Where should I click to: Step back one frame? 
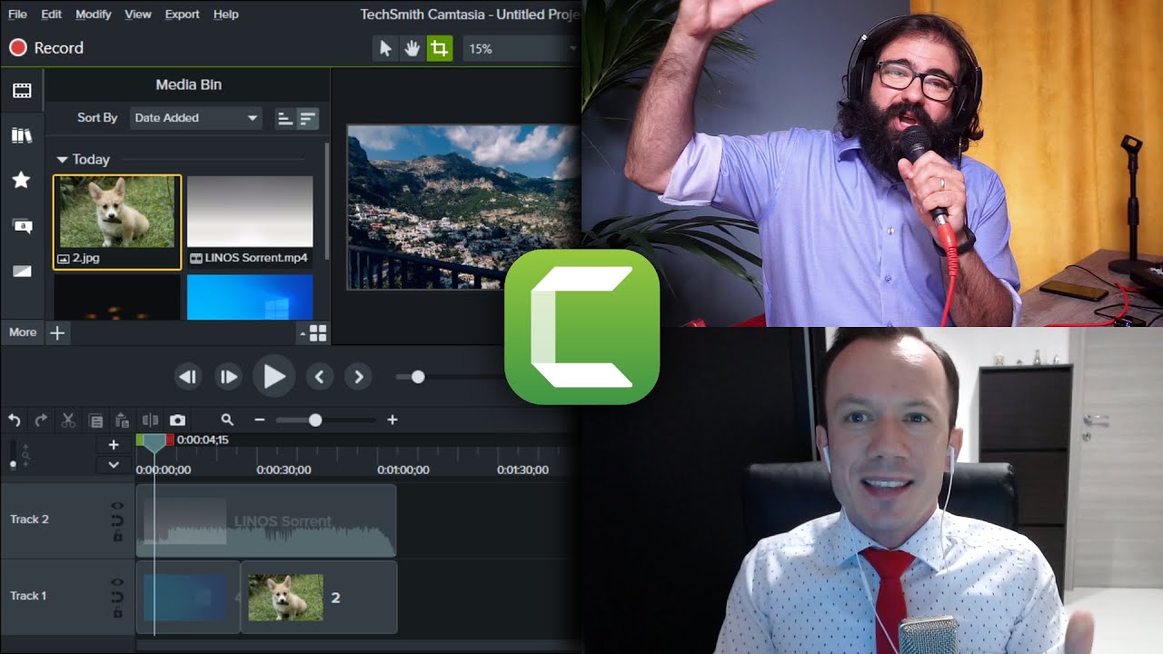[x=188, y=377]
